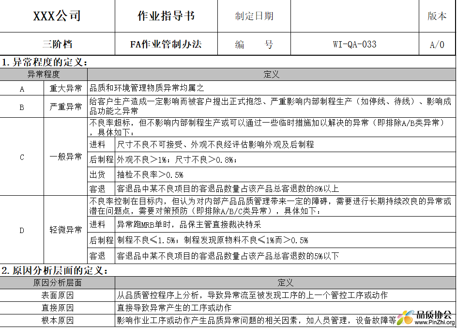Screen dimensions: 457x328
Task: Click the '制定日期' label cell
Action: click(254, 16)
